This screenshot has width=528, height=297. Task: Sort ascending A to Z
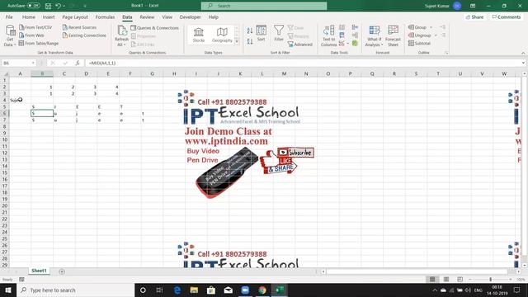pyautogui.click(x=250, y=31)
